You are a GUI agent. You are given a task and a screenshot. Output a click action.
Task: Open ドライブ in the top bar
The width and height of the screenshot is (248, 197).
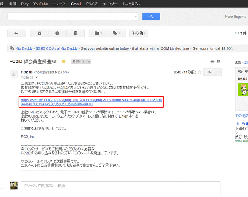click(91, 4)
